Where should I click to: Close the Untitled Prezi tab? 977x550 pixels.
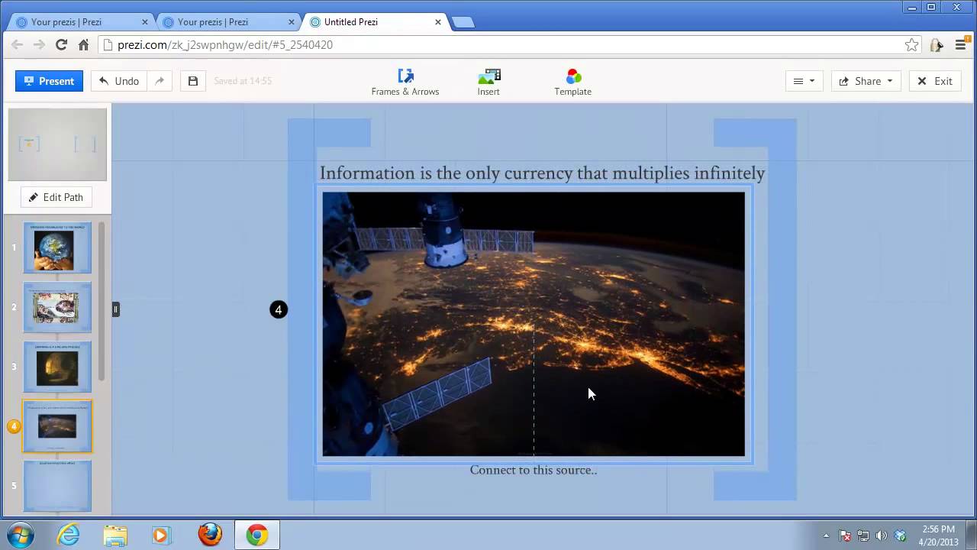pyautogui.click(x=438, y=22)
